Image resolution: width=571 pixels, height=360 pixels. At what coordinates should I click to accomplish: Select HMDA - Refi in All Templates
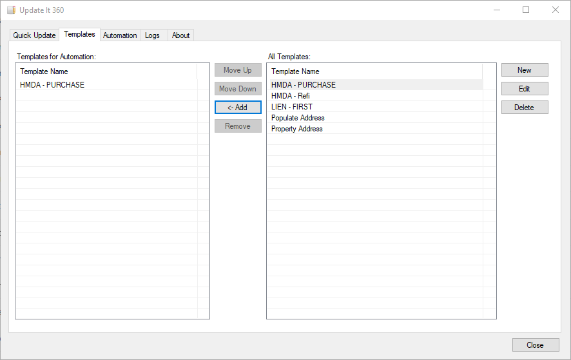290,96
